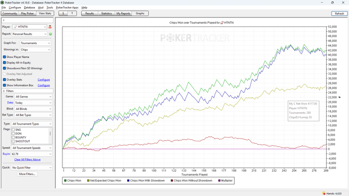
Task: Check the SNG flag checkbox
Action: tap(13, 130)
